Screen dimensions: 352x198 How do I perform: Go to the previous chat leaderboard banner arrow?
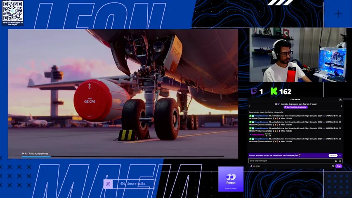[x=249, y=106]
